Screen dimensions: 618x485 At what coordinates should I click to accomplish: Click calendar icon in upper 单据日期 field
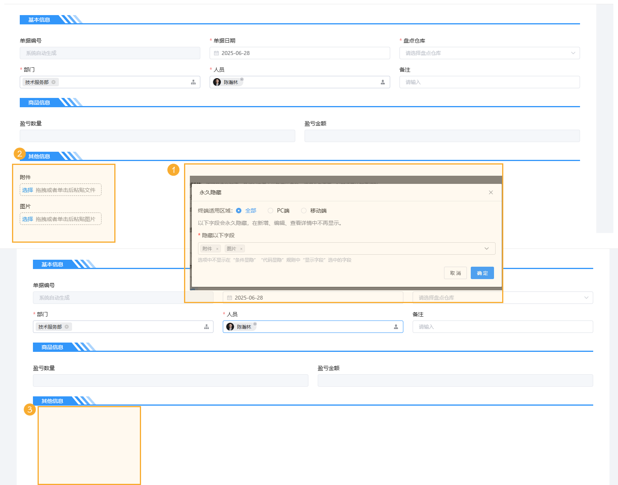[217, 53]
